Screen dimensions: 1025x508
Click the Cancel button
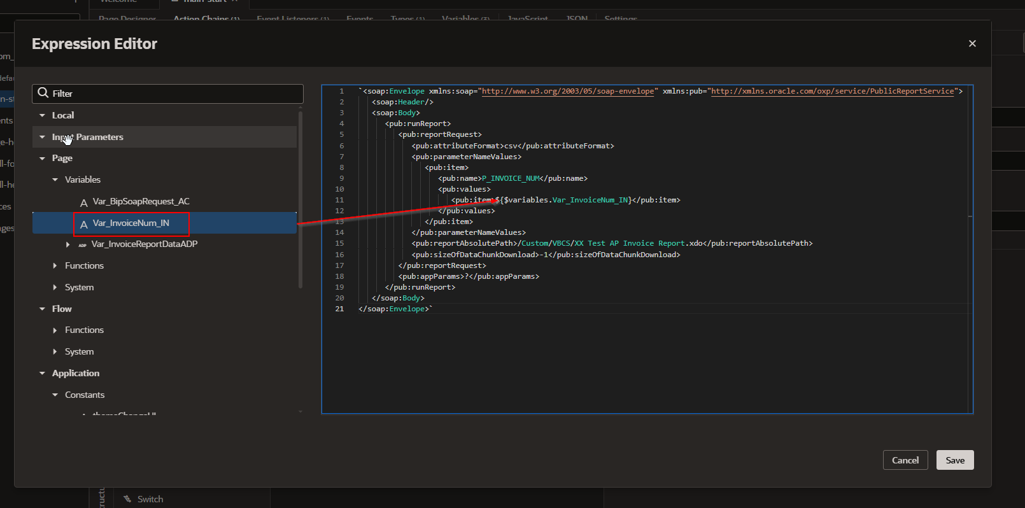(905, 460)
